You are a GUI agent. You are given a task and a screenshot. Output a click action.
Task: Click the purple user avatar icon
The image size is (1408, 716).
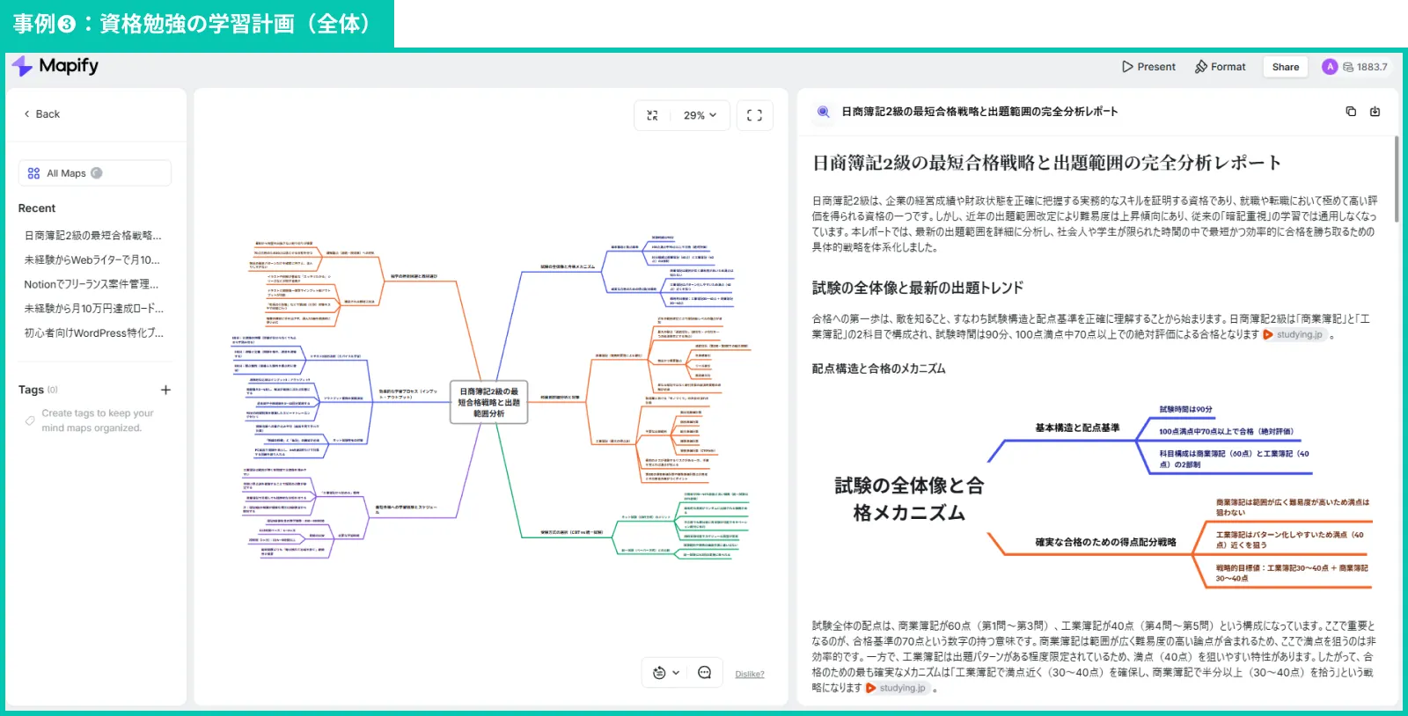(1330, 67)
